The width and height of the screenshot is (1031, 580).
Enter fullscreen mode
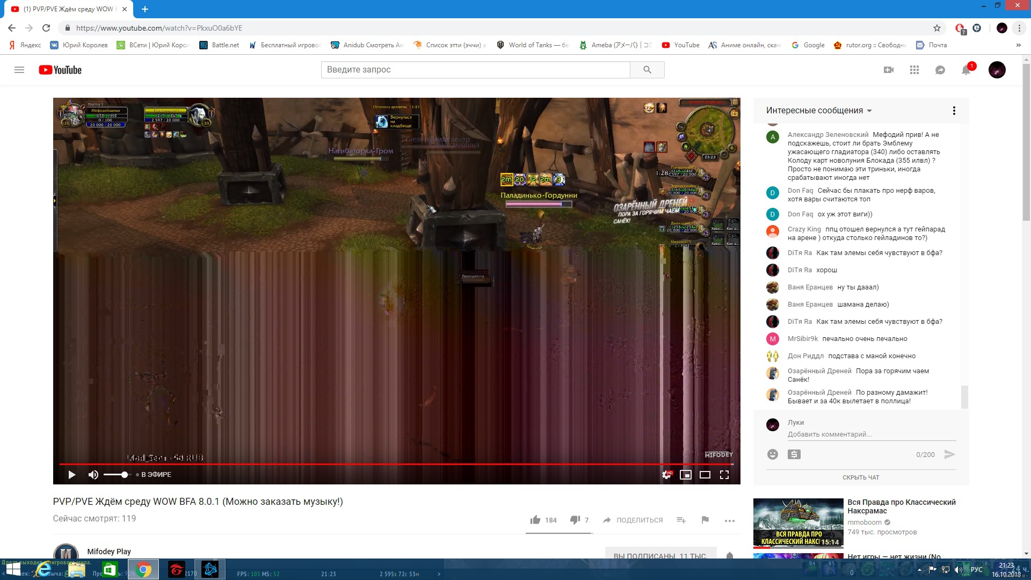point(724,475)
